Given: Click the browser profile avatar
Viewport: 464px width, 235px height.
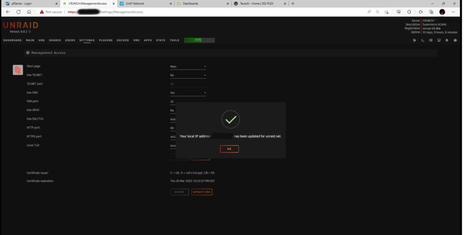Looking at the screenshot, I should [442, 12].
